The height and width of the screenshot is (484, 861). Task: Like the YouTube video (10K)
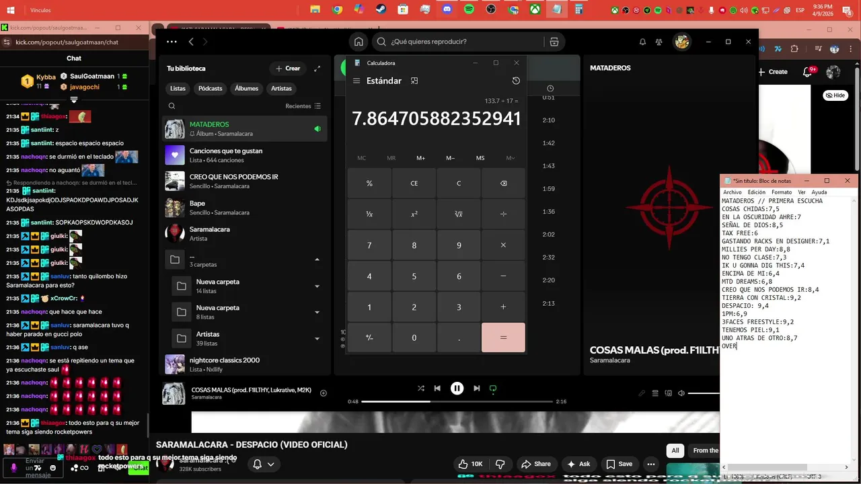pos(470,464)
